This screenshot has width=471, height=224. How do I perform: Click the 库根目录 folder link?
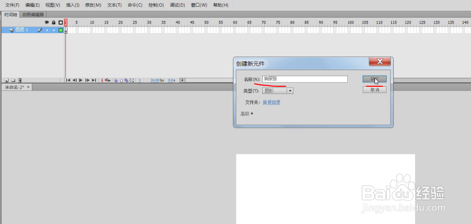[x=272, y=102]
